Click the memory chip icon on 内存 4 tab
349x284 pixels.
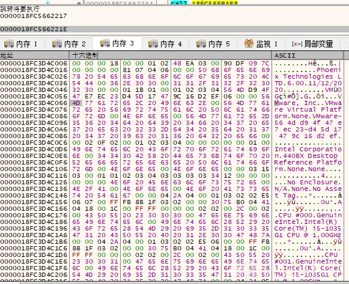(x=153, y=44)
